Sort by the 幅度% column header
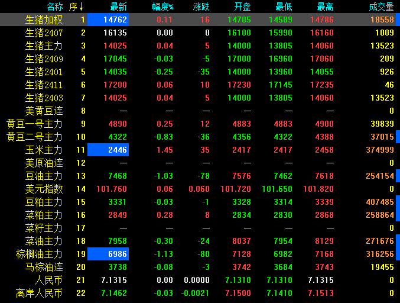This screenshot has height=303, width=400. coord(162,7)
